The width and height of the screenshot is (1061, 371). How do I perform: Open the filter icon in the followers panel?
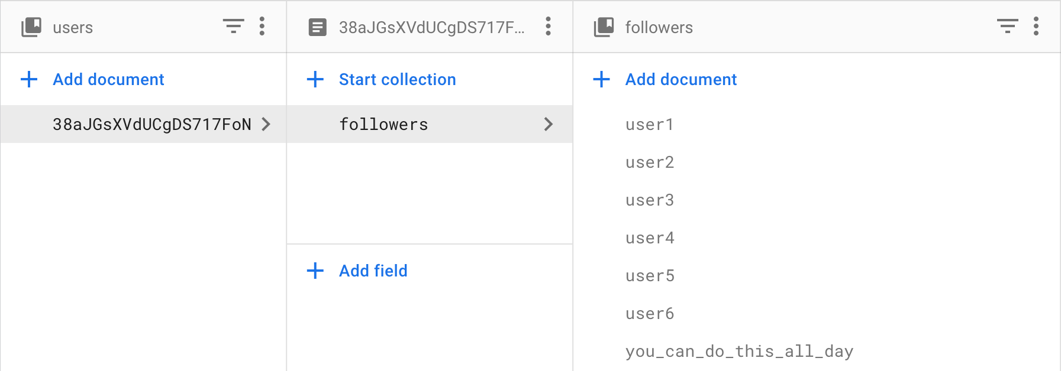coord(1007,27)
